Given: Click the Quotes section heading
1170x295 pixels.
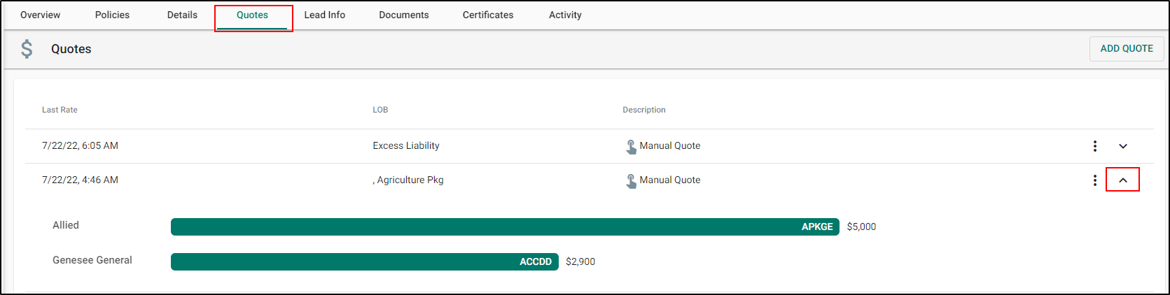Looking at the screenshot, I should pyautogui.click(x=71, y=49).
